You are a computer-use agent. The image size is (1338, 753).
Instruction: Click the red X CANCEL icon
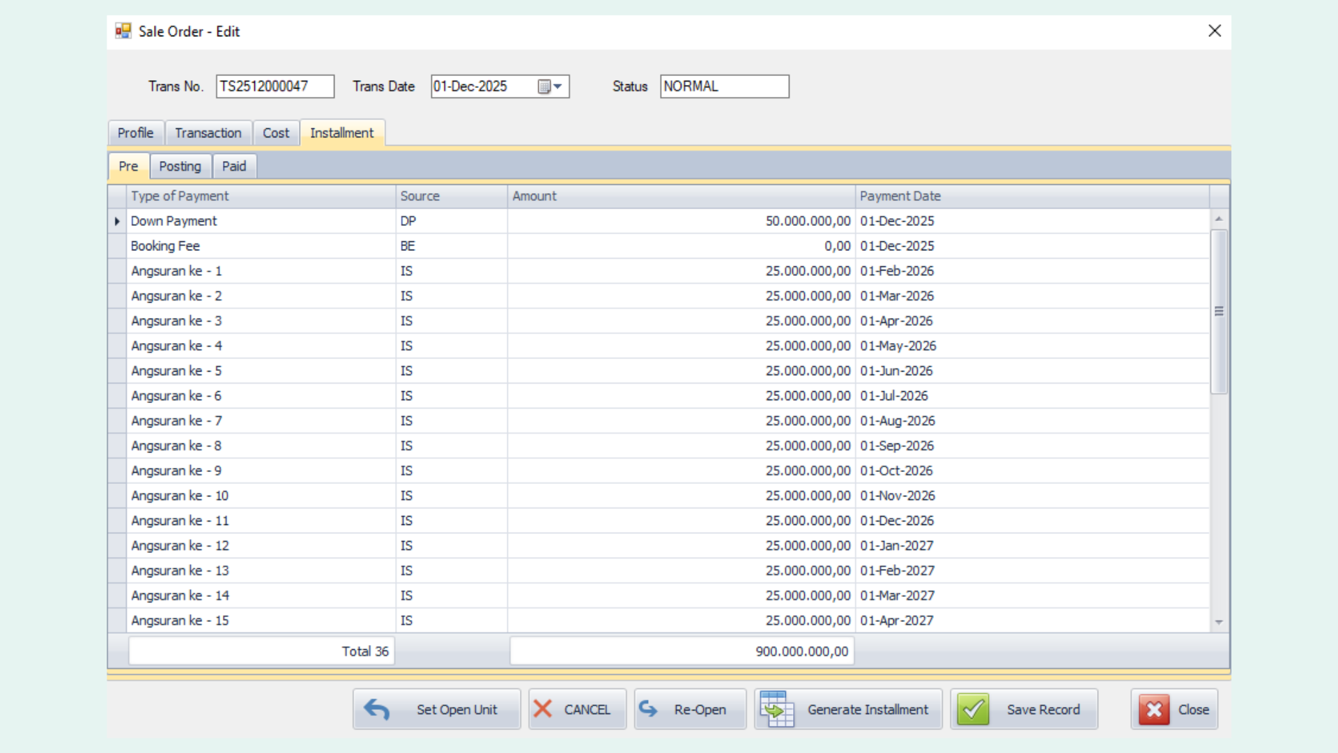[543, 709]
